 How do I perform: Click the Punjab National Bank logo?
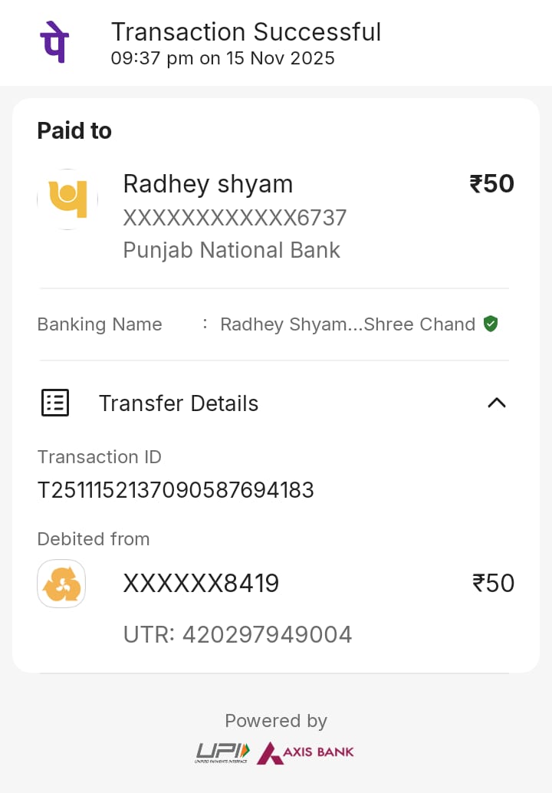click(x=67, y=199)
